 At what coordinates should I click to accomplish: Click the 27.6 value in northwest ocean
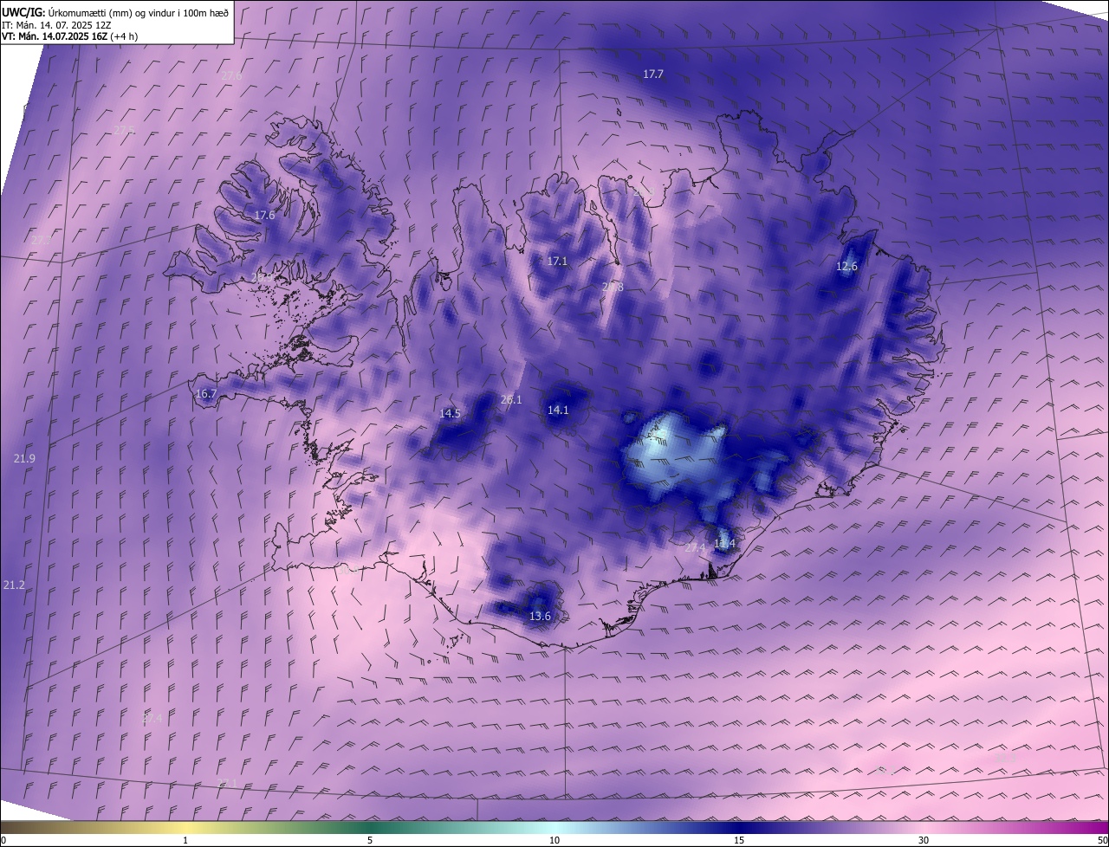[231, 76]
